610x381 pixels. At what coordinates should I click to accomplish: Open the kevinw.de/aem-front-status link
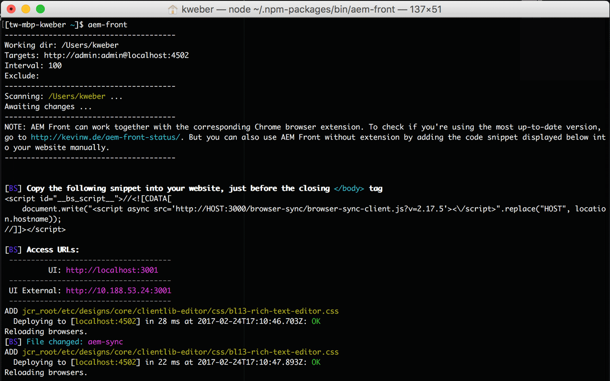coord(105,137)
